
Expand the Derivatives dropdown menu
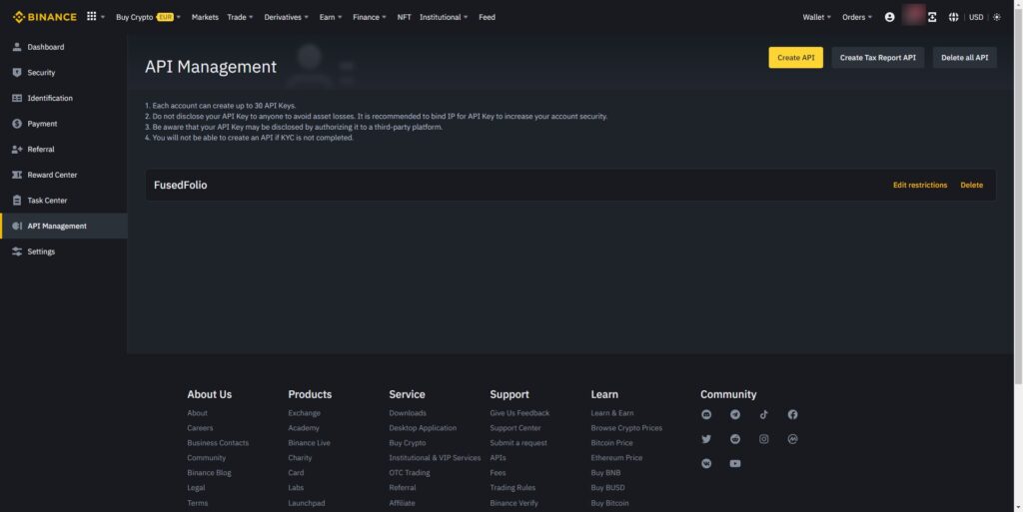click(287, 17)
